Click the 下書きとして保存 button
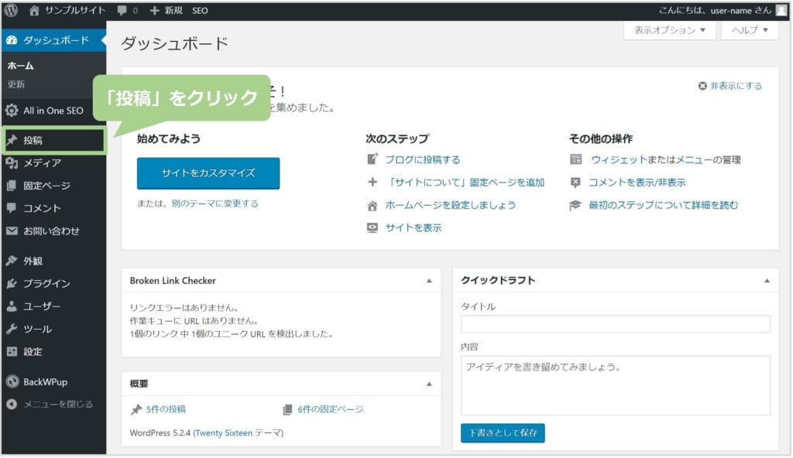Image resolution: width=793 pixels, height=458 pixels. (503, 432)
